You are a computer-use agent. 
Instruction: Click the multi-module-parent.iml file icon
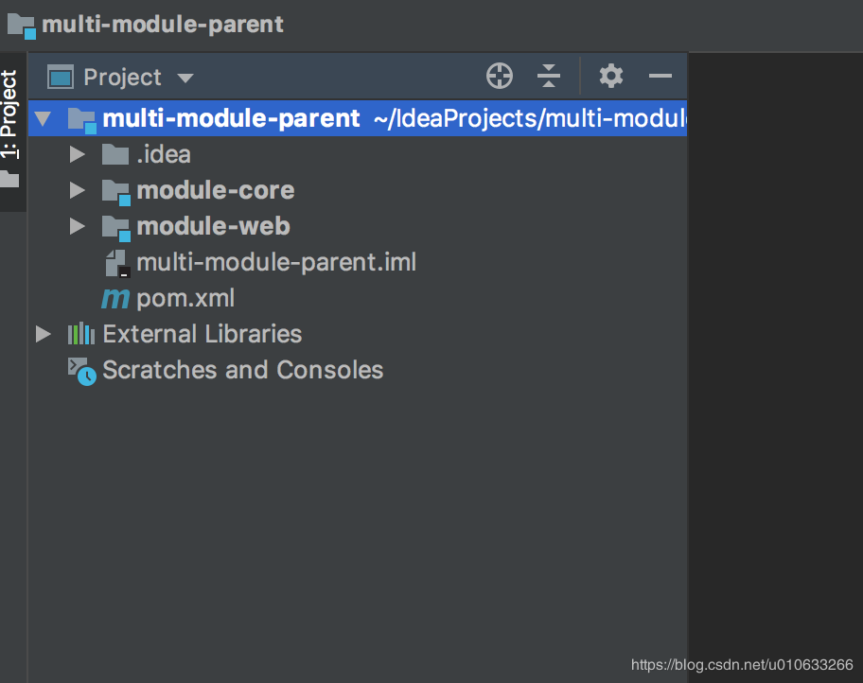[115, 263]
